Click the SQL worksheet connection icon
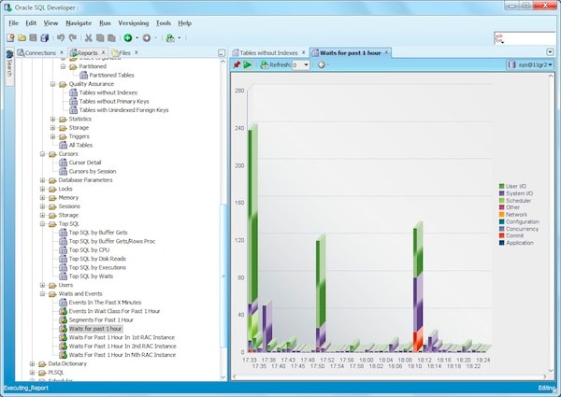 coord(170,38)
